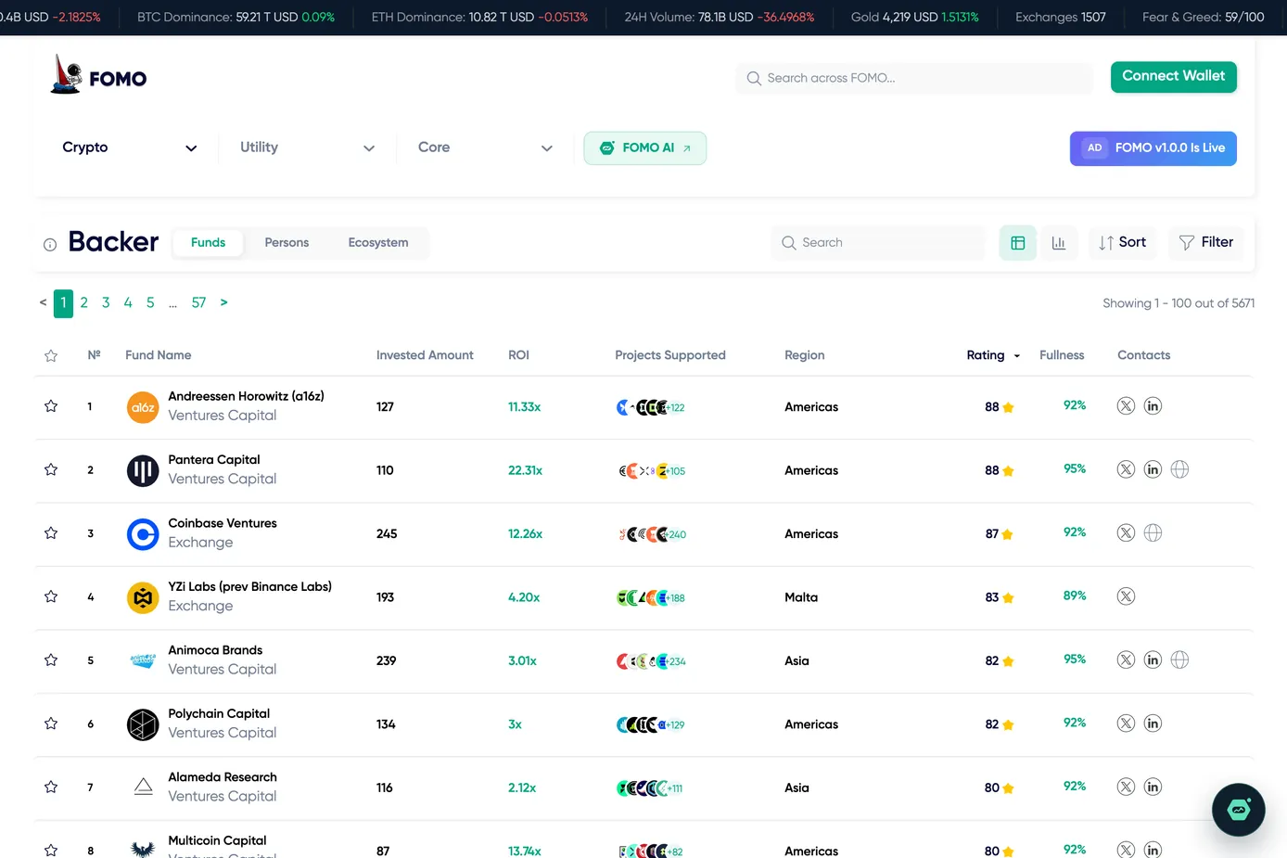Switch to the Ecosystem tab
Image resolution: width=1287 pixels, height=858 pixels.
[x=378, y=243]
